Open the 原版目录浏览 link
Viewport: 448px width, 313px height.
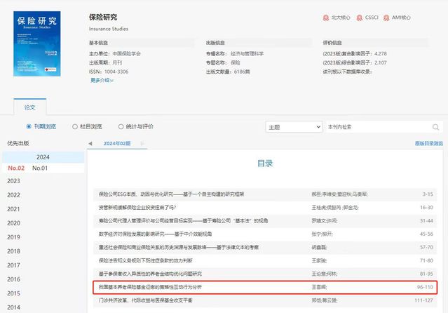(428, 143)
